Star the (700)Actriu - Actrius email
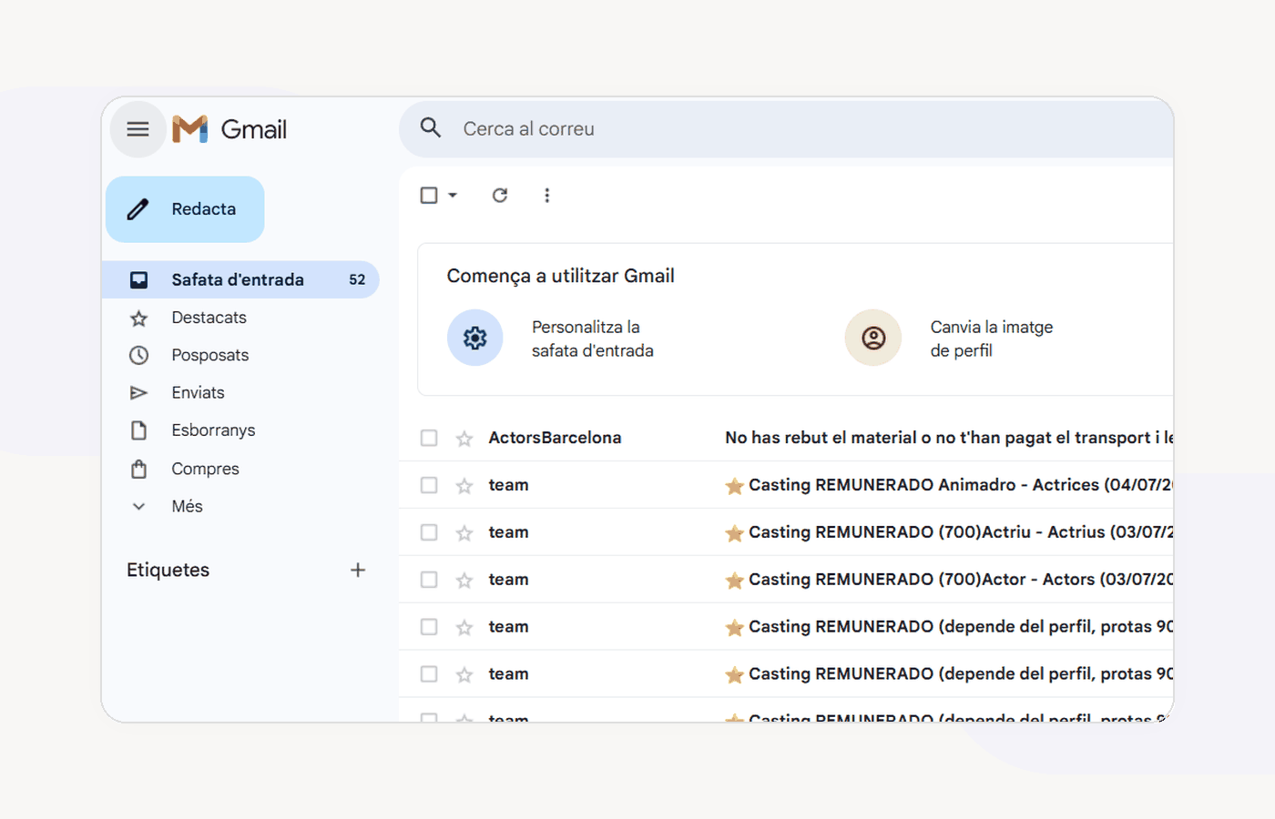Screen dimensions: 1275x819 (464, 533)
